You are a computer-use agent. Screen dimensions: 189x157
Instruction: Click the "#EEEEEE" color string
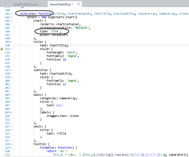(82, 28)
